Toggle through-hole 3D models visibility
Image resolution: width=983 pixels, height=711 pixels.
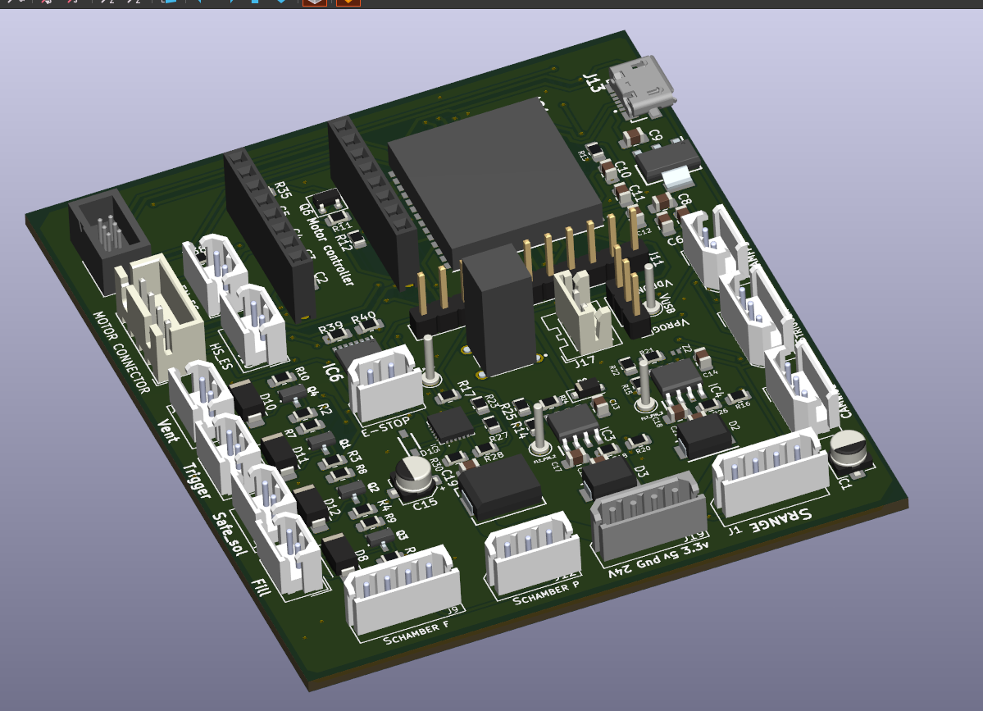(x=348, y=2)
